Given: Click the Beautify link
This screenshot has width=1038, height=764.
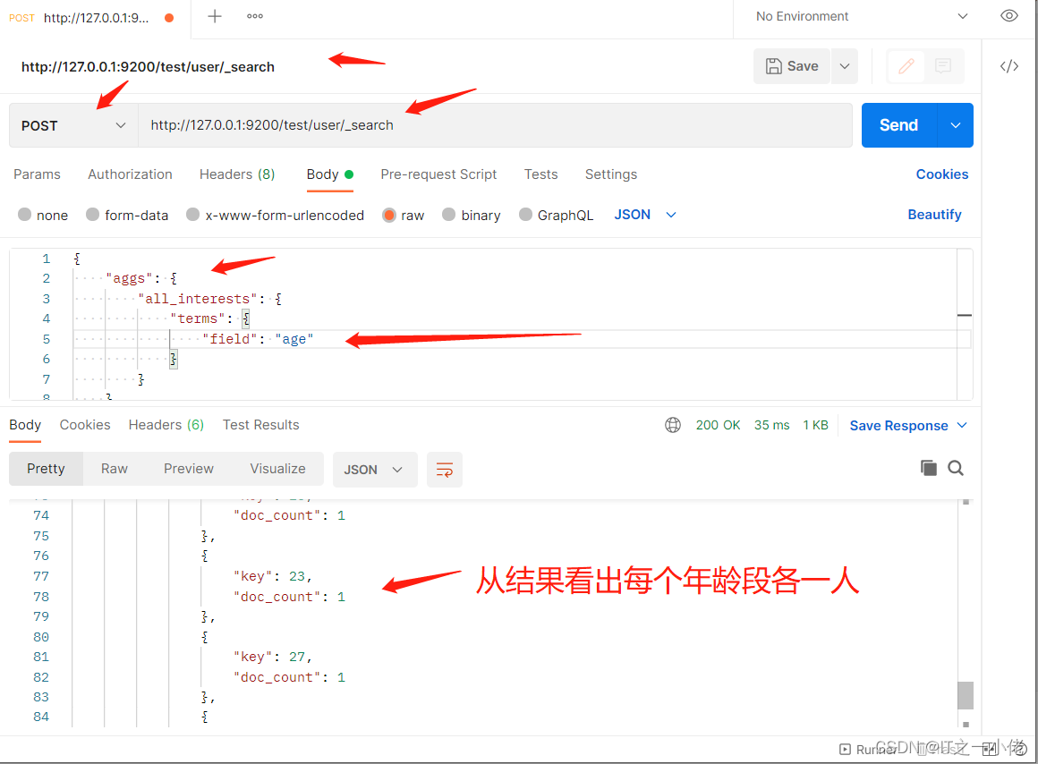Looking at the screenshot, I should point(934,215).
